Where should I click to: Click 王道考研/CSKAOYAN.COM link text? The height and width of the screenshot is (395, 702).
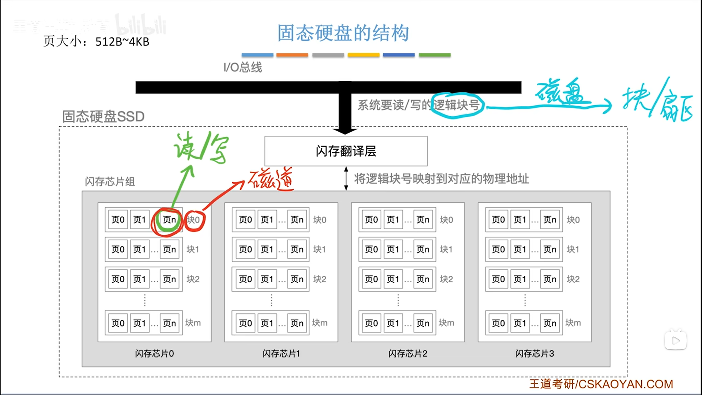[601, 384]
